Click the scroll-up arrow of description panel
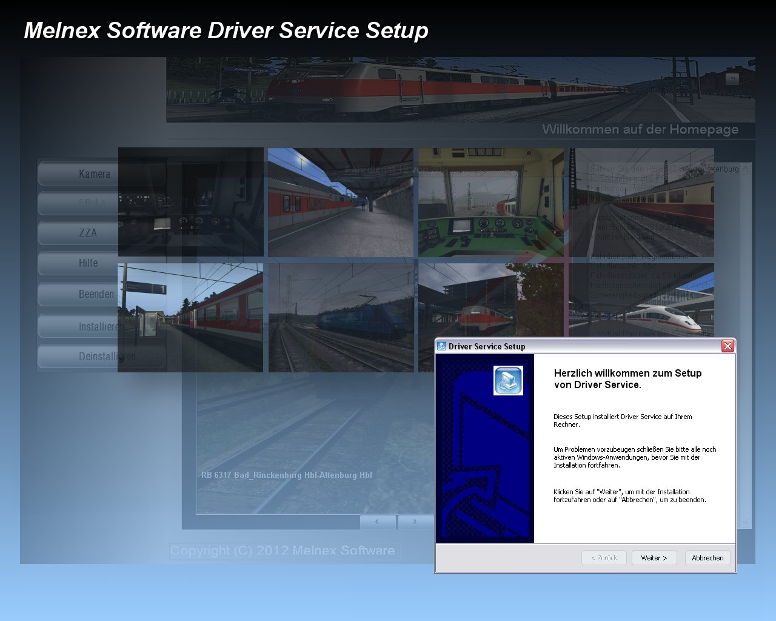776x621 pixels. coord(746,169)
